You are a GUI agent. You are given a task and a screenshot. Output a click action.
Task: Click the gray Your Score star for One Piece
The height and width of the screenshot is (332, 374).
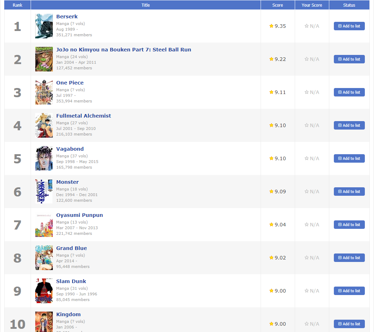(x=306, y=92)
